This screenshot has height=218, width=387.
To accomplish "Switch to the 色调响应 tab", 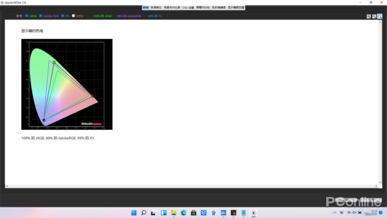I will (x=156, y=8).
